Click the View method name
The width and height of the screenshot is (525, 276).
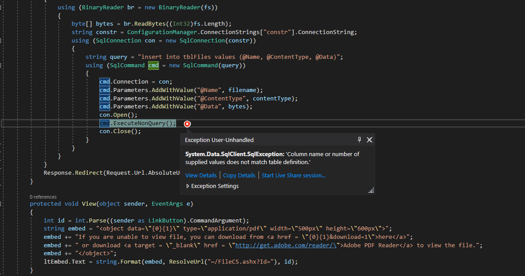(x=89, y=204)
